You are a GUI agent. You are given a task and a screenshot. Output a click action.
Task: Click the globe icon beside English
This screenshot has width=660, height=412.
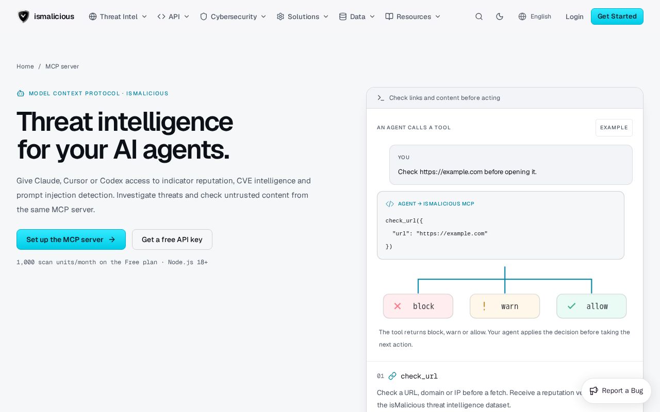coord(522,16)
